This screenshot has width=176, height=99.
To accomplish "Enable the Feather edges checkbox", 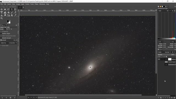I will [x=1, y=34].
